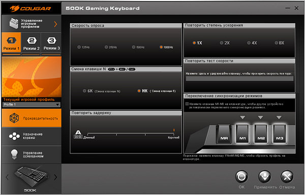Click the repeat delay slider track
Screen dimensions: 305x195
(131, 134)
